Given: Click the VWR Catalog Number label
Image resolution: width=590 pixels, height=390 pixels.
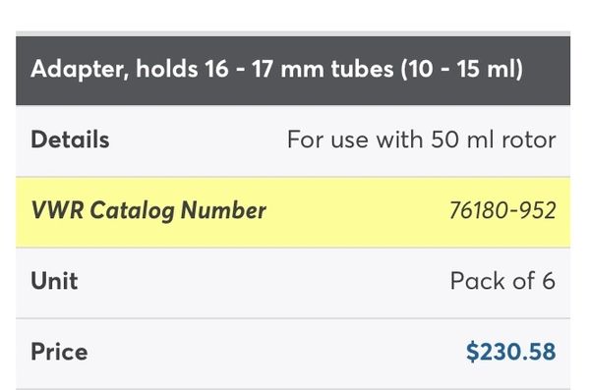Looking at the screenshot, I should point(148,210).
